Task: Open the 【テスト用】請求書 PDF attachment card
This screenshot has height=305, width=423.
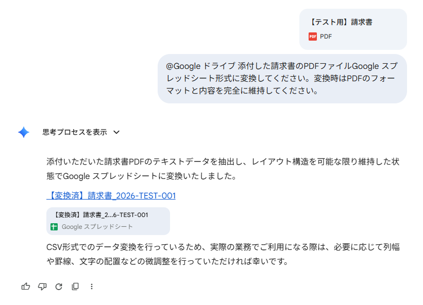Action: [353, 29]
